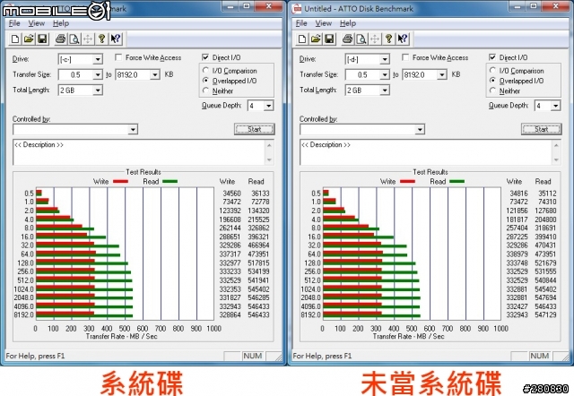Select Overlapped I/O radio in right window
Image resolution: width=574 pixels, height=396 pixels.
click(x=492, y=80)
